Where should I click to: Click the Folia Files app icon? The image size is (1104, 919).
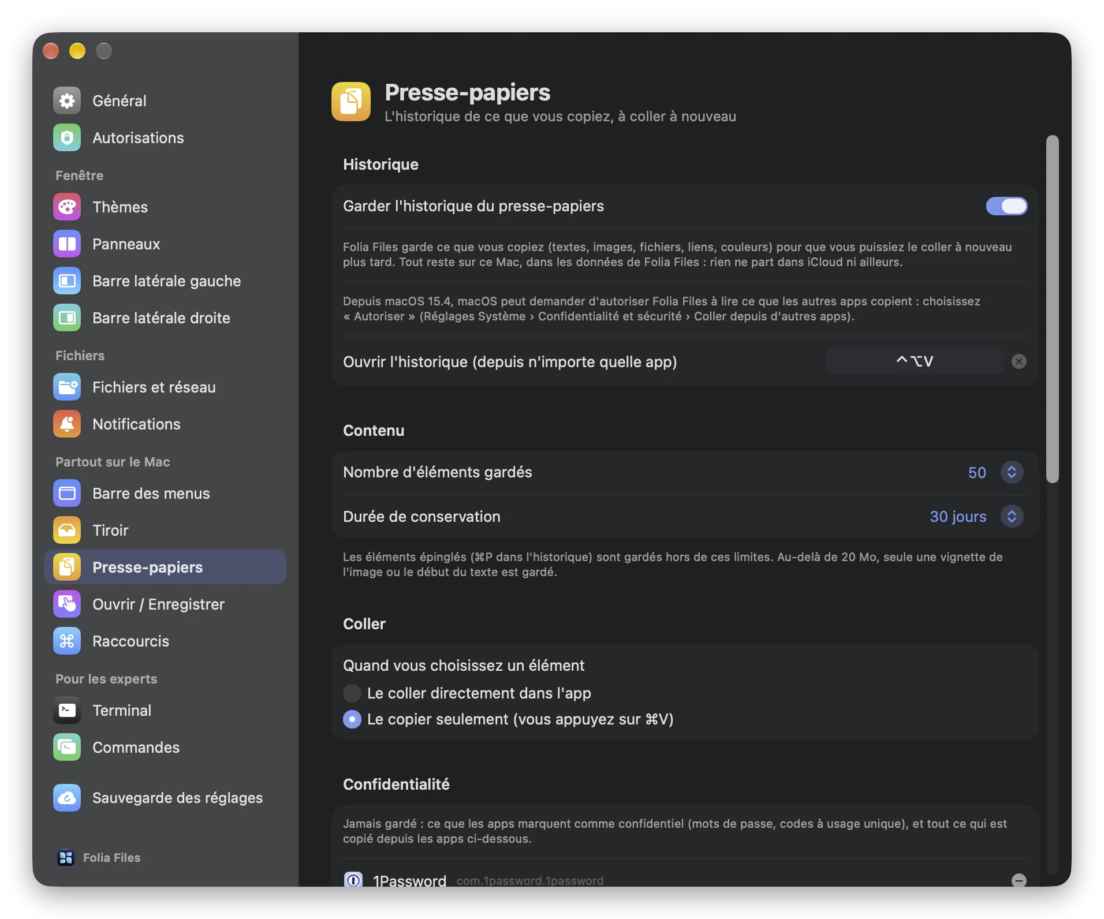pyautogui.click(x=66, y=857)
